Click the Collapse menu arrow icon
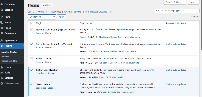 tap(2, 83)
